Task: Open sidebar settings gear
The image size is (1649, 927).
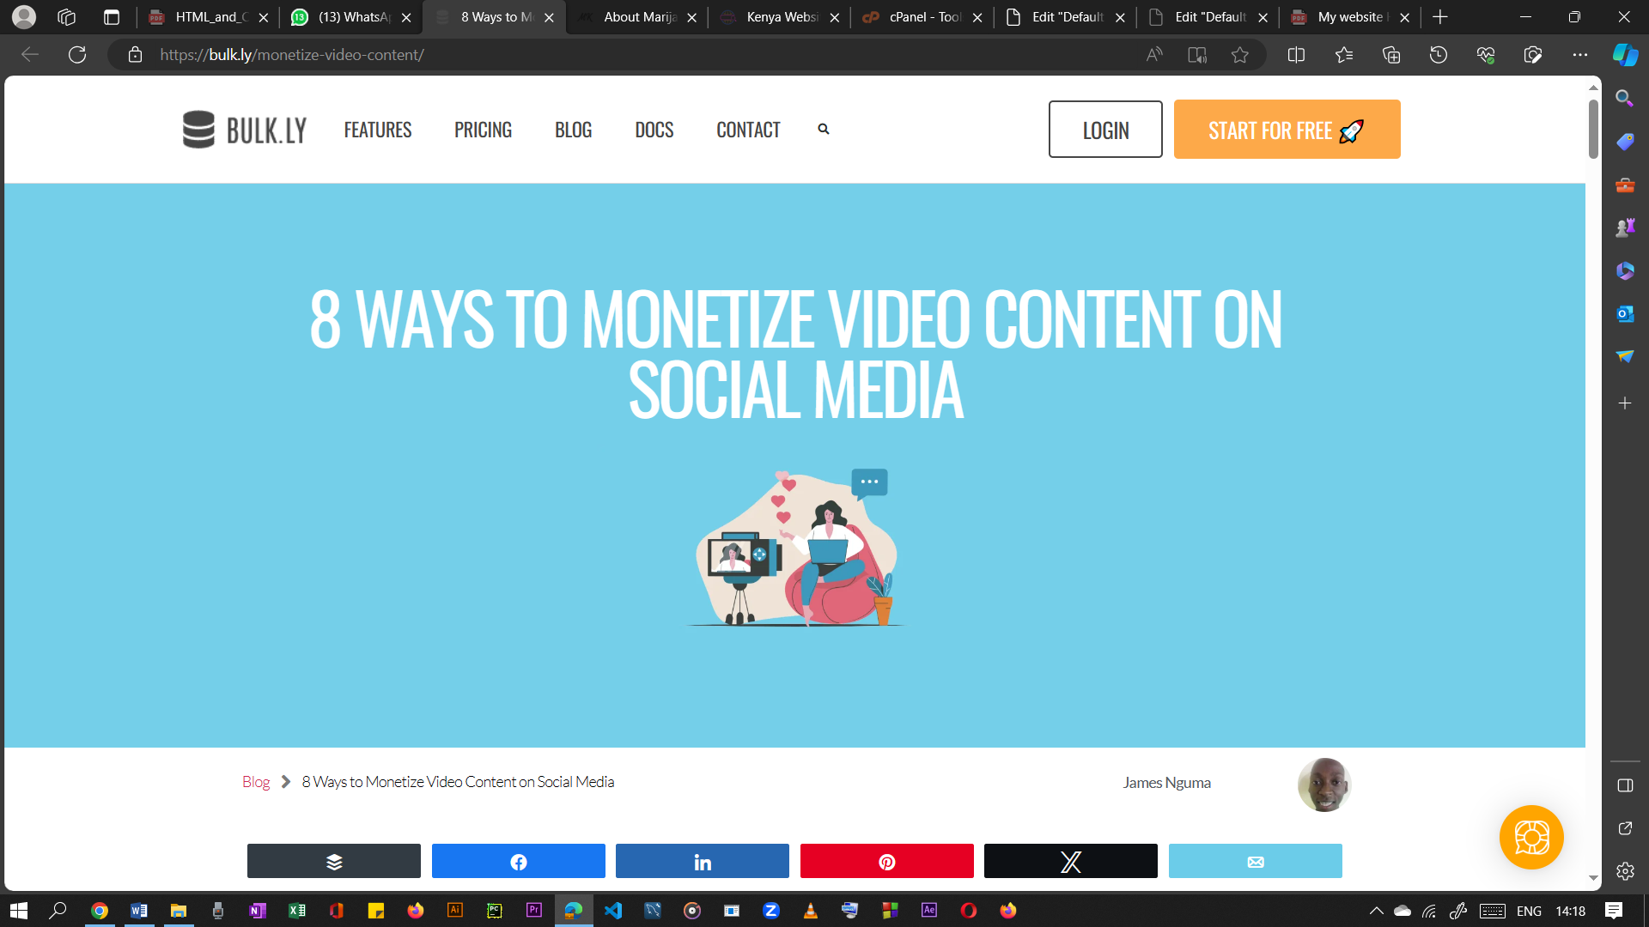Action: pos(1625,871)
